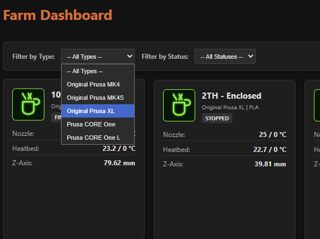The width and height of the screenshot is (320, 239).
Task: Click Z-Axis label on 2TH - Enclosed card
Action: (x=173, y=164)
